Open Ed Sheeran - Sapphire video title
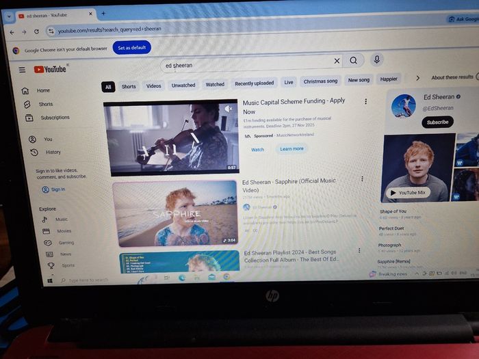The width and height of the screenshot is (479, 359). (x=289, y=185)
